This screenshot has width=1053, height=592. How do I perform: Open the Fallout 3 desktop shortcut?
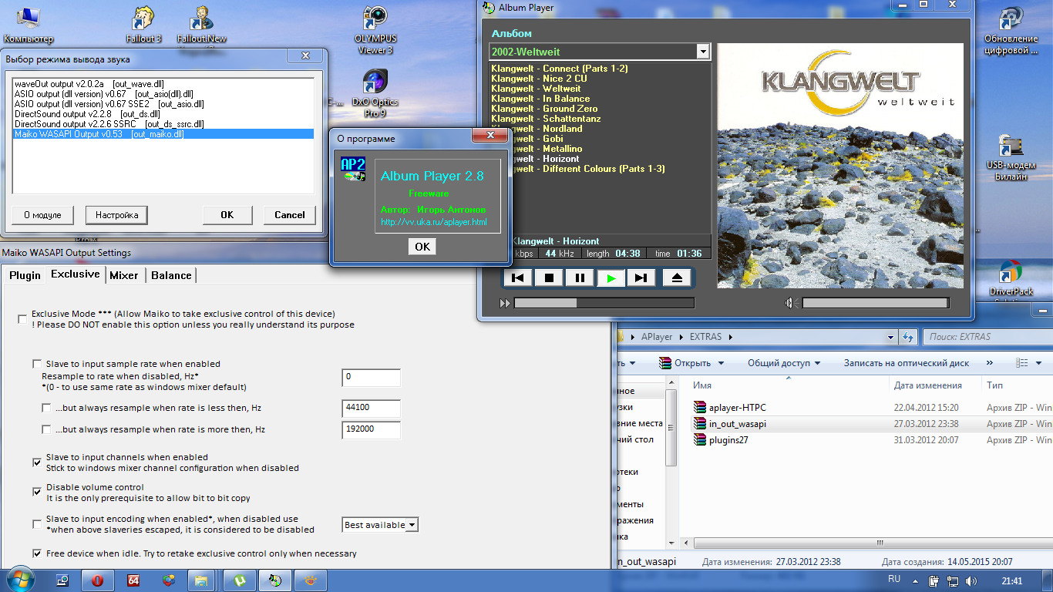click(143, 24)
